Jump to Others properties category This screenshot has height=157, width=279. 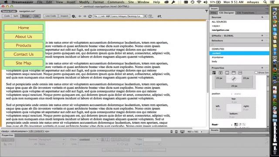(x=240, y=73)
